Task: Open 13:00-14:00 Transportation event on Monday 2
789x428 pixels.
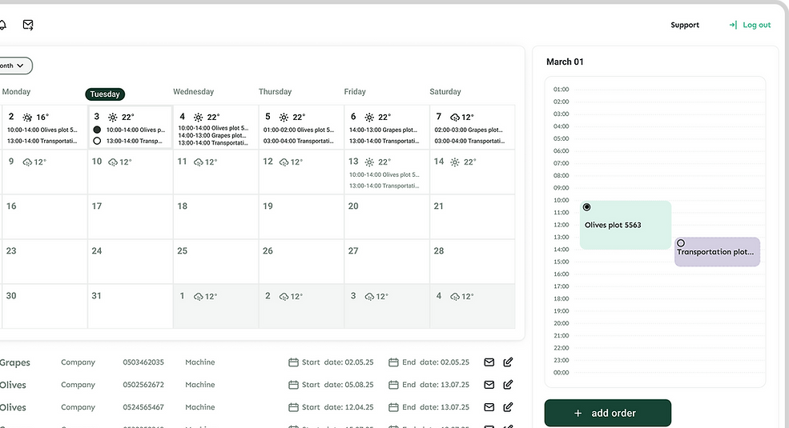Action: tap(42, 141)
